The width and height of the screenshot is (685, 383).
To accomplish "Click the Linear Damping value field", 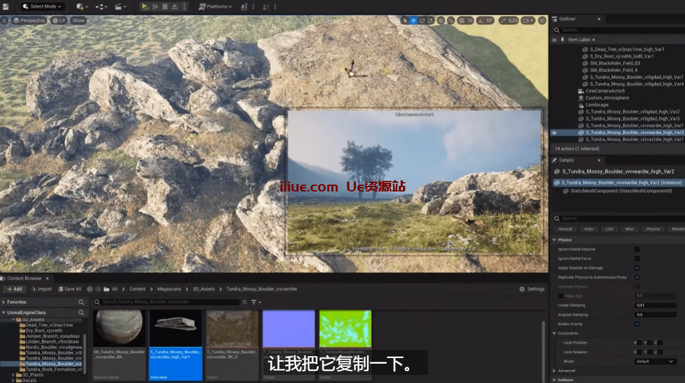I will [x=655, y=306].
